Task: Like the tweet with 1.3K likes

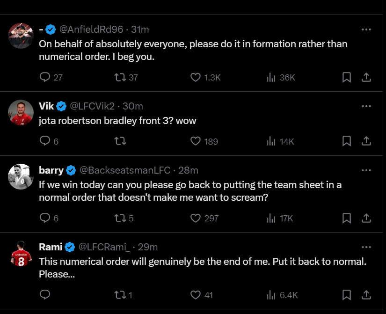Action: pos(196,77)
